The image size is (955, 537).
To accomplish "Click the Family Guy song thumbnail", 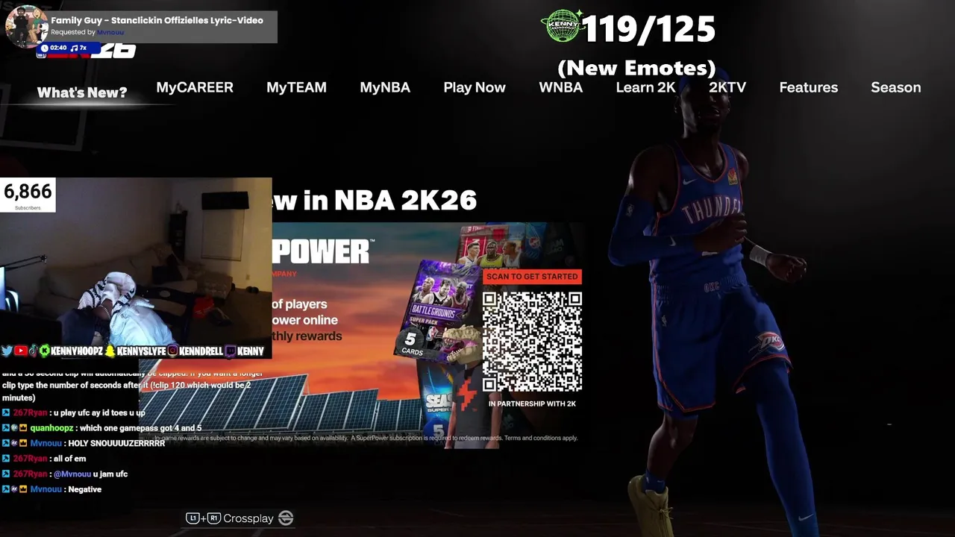I will (x=26, y=26).
